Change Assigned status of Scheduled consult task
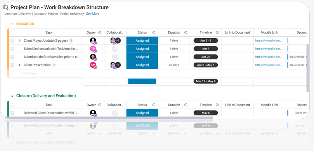 pyautogui.click(x=142, y=49)
